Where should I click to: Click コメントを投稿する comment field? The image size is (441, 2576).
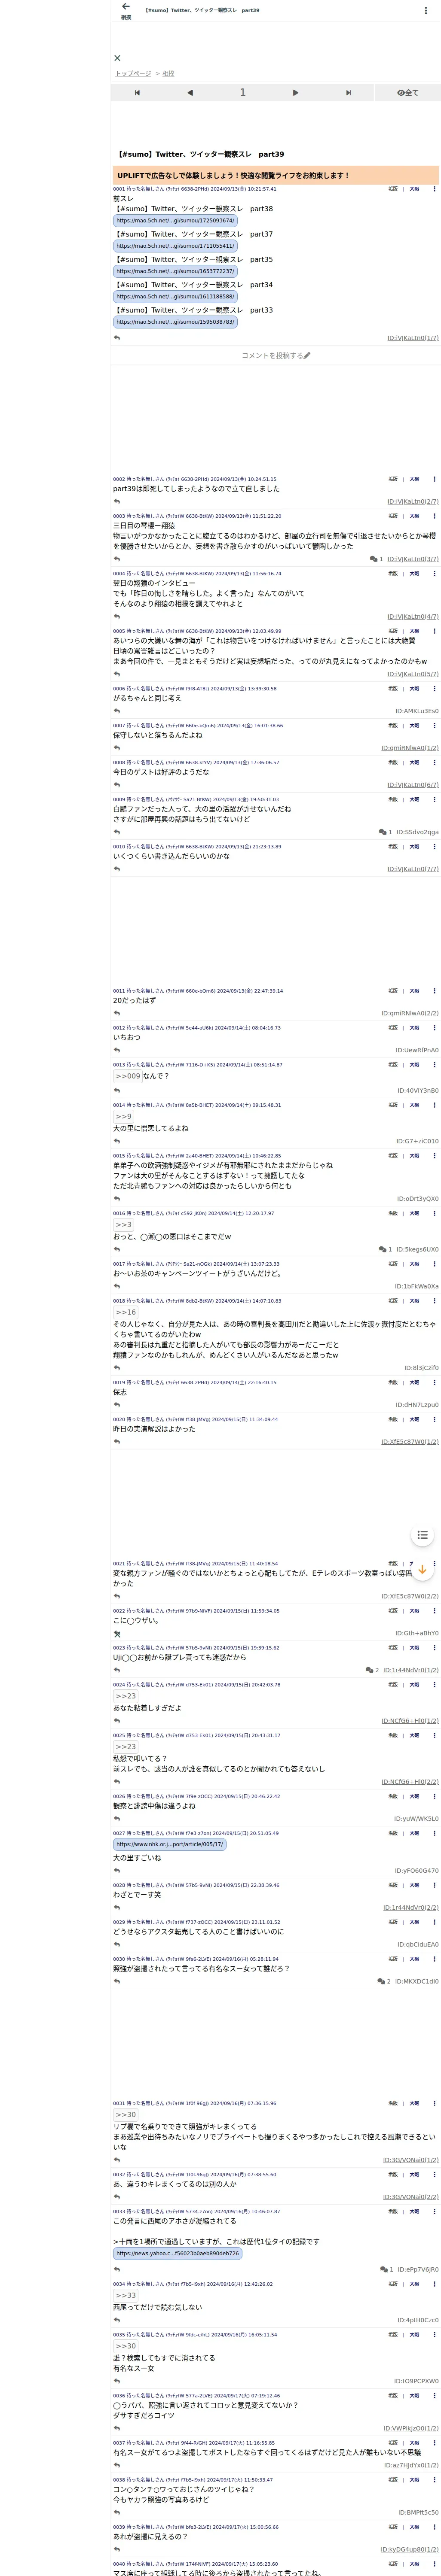point(276,356)
